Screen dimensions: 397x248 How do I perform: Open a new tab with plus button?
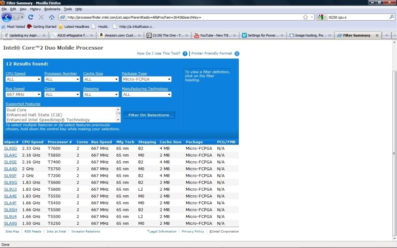[387, 35]
